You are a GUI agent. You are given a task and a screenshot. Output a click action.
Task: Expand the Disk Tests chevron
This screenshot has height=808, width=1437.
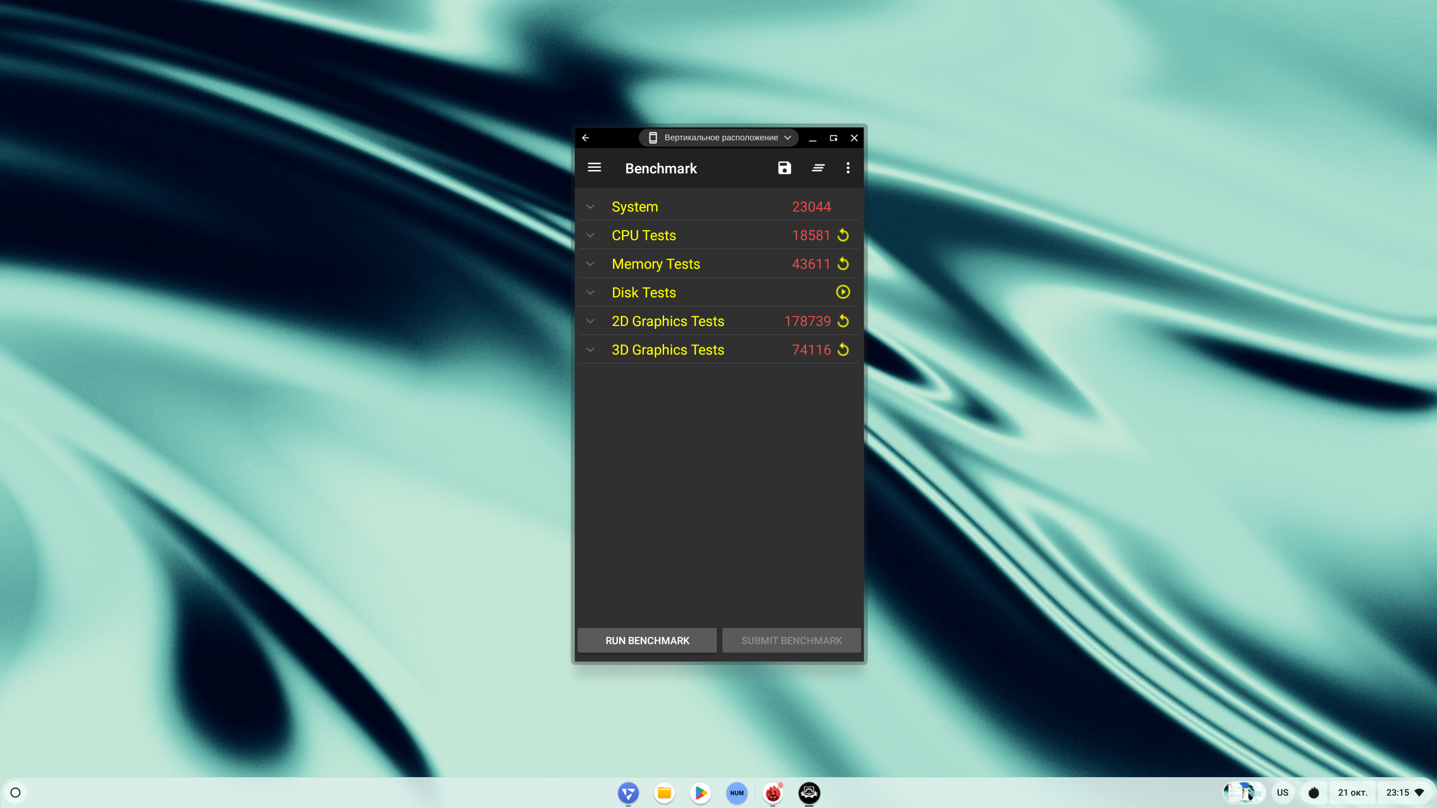click(x=590, y=292)
